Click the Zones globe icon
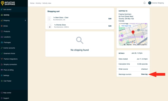Screen dimensions: 168x101 [x=2, y=26]
